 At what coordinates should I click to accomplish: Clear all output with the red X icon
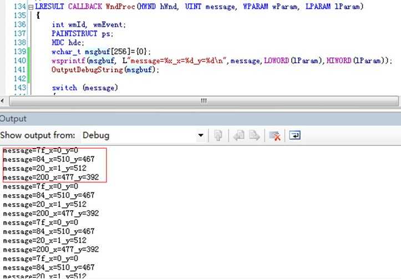pyautogui.click(x=275, y=135)
